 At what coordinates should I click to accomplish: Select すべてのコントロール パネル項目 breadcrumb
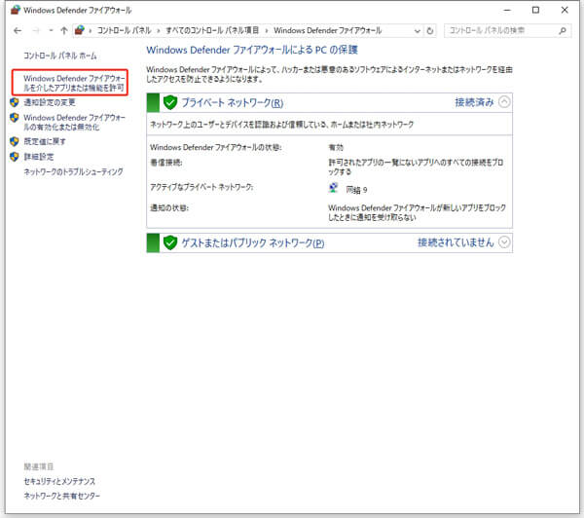212,30
